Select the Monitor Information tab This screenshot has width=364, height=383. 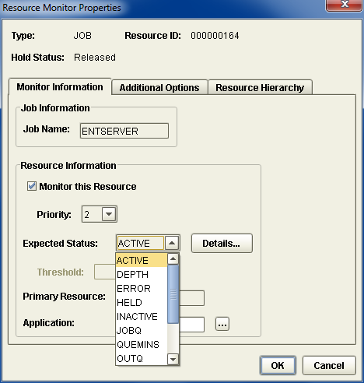60,87
